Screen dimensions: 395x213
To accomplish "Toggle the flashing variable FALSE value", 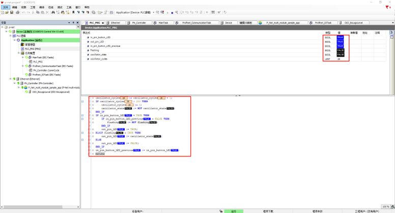I will click(x=340, y=50).
